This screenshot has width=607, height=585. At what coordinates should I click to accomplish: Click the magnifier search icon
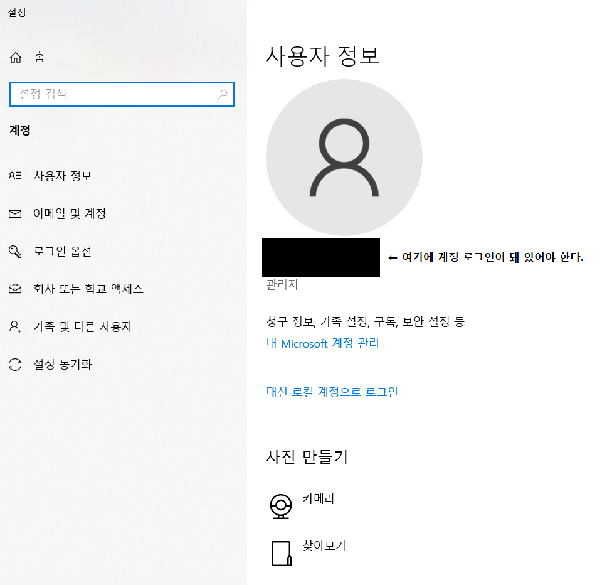click(x=223, y=94)
